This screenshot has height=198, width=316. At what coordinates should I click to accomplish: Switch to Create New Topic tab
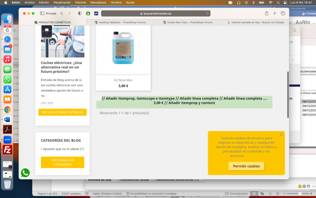[x=188, y=22]
